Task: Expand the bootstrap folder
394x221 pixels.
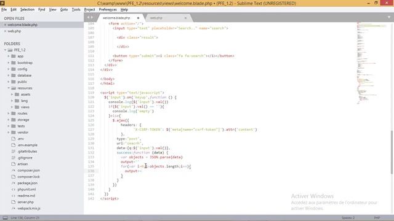Action: coord(8,63)
